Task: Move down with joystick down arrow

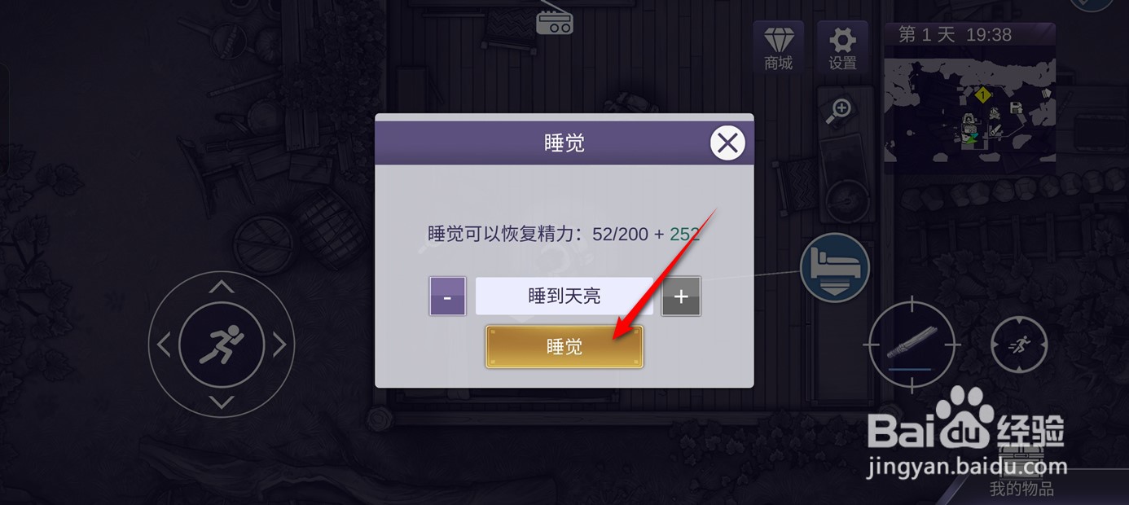Action: pos(222,402)
